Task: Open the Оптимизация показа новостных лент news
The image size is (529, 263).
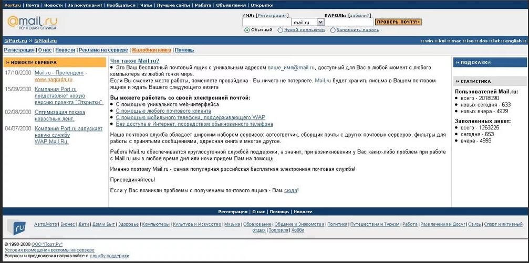Action: tap(60, 115)
